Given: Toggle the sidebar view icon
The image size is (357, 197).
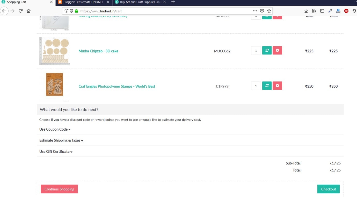Looking at the screenshot, I should coord(322,11).
